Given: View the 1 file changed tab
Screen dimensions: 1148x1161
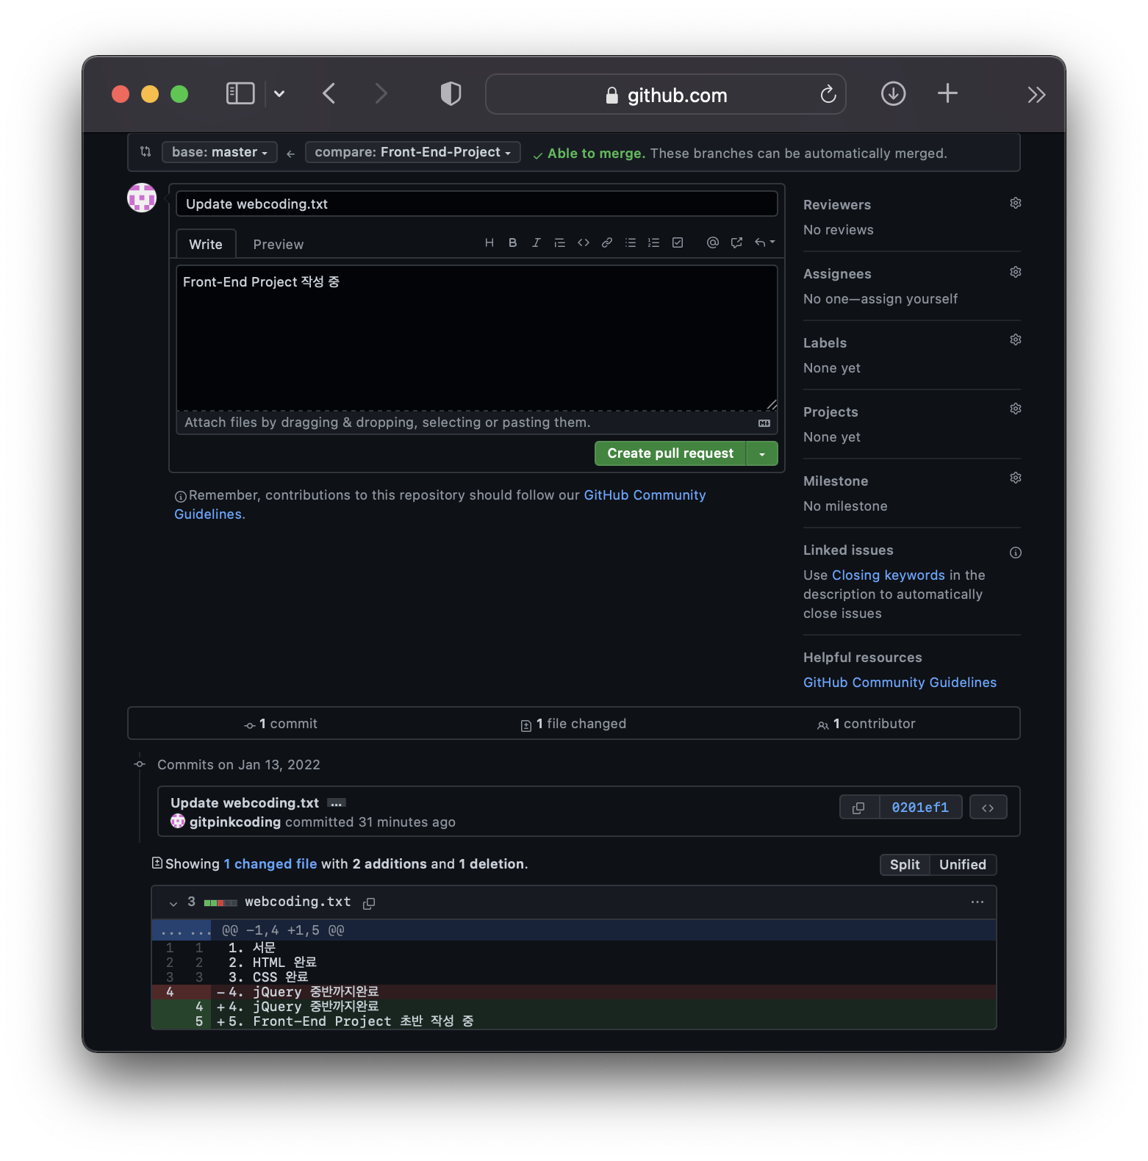Looking at the screenshot, I should coord(573,724).
